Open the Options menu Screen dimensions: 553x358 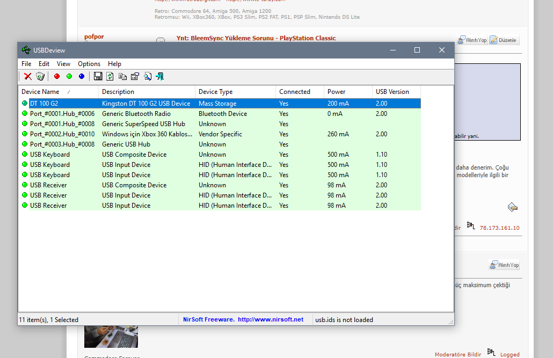point(89,64)
